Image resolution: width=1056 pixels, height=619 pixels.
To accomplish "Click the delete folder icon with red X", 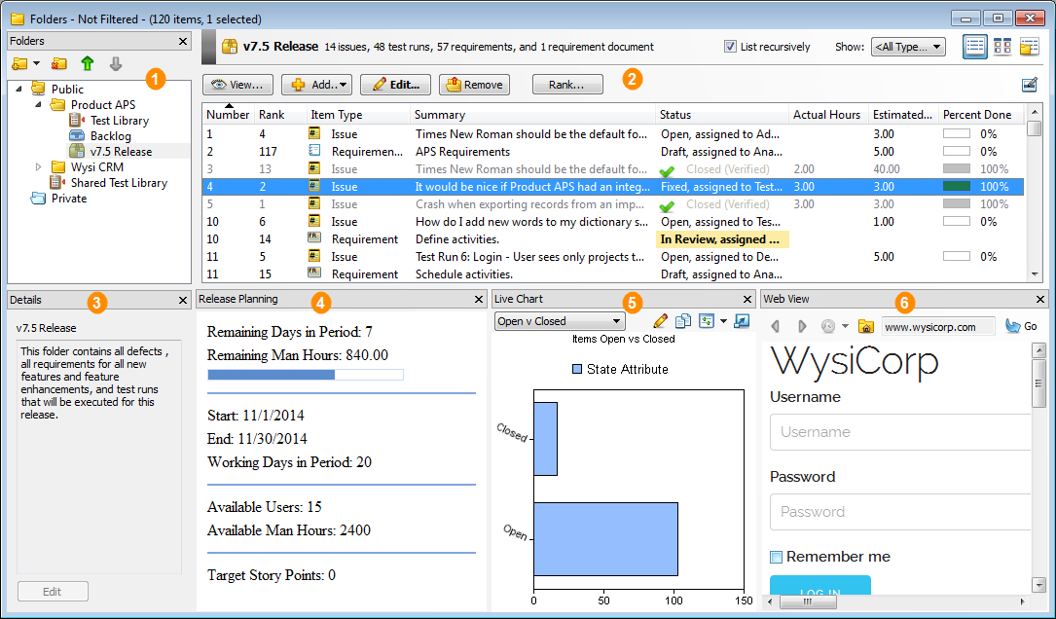I will tap(59, 64).
